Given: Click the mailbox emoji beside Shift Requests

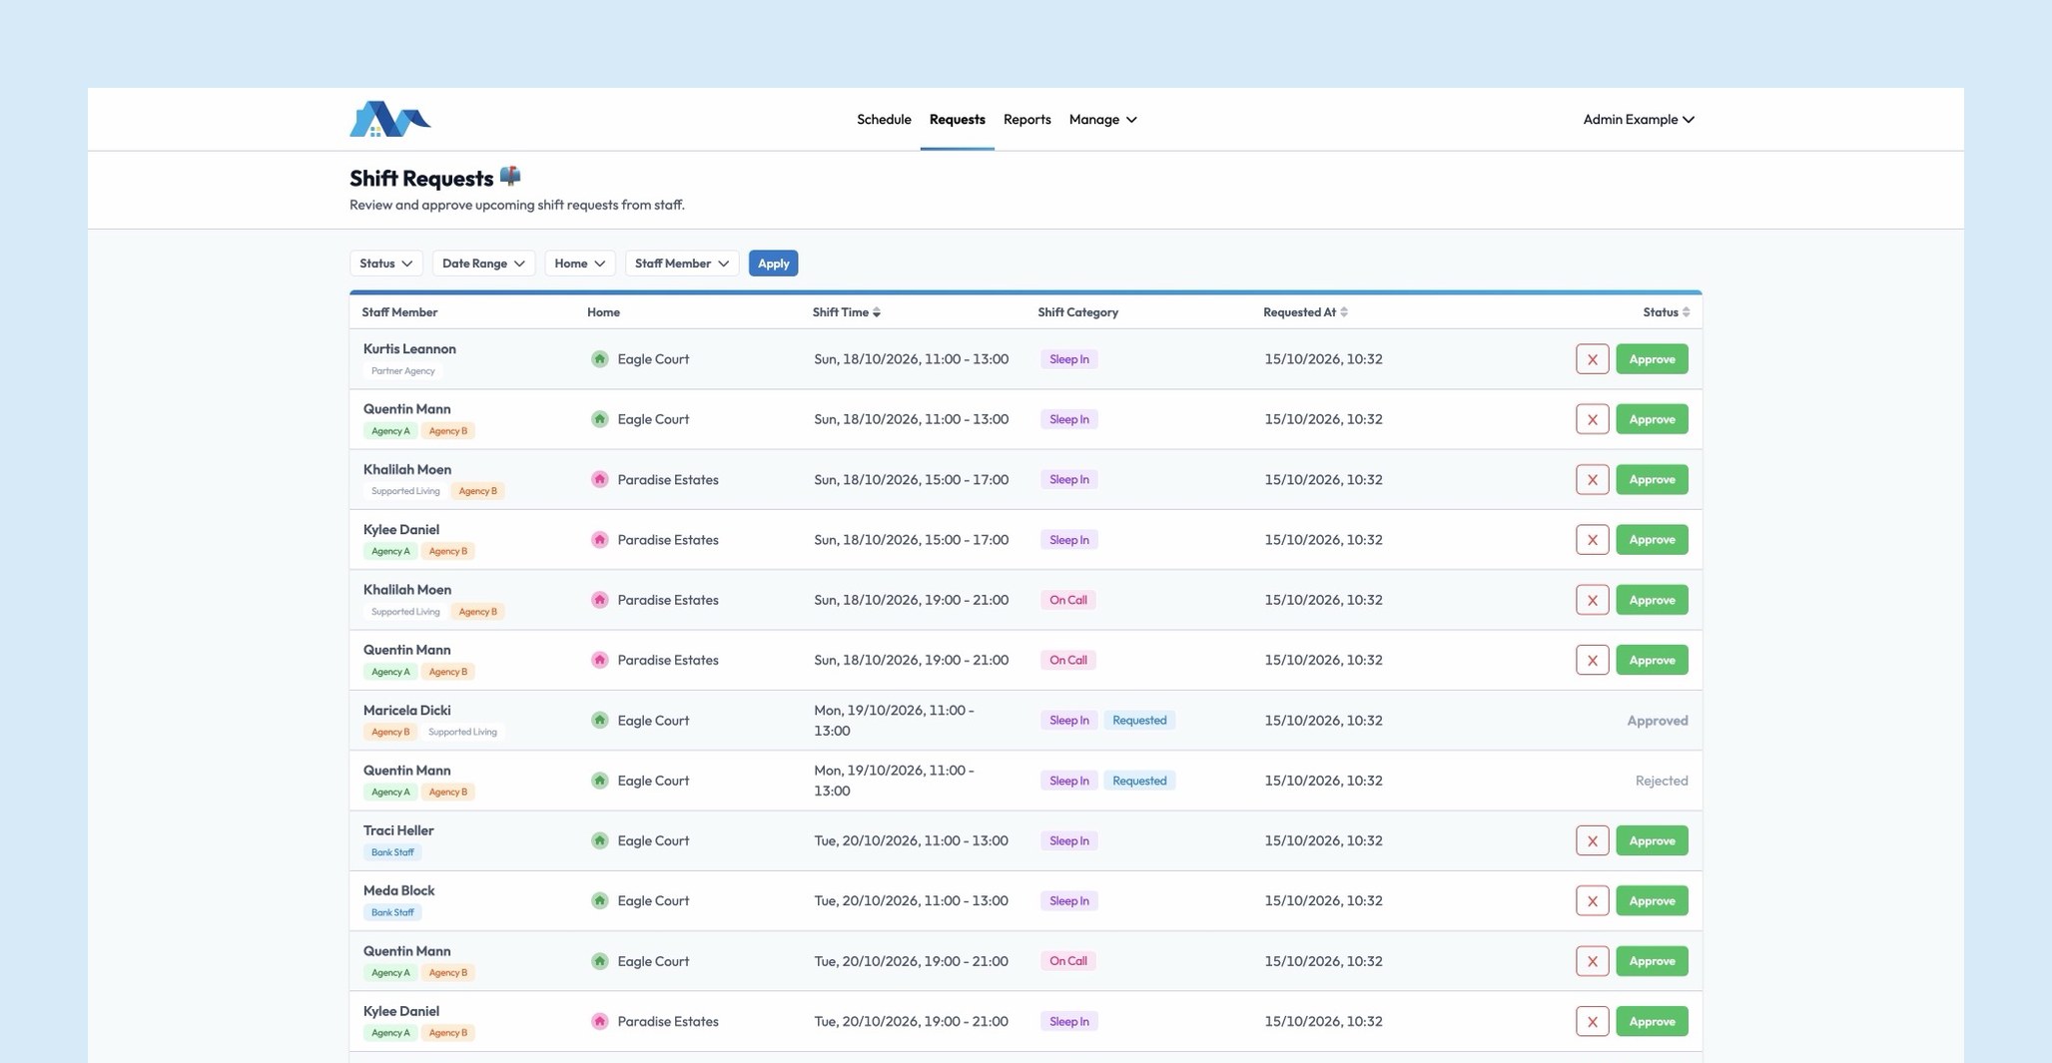Looking at the screenshot, I should [x=510, y=176].
